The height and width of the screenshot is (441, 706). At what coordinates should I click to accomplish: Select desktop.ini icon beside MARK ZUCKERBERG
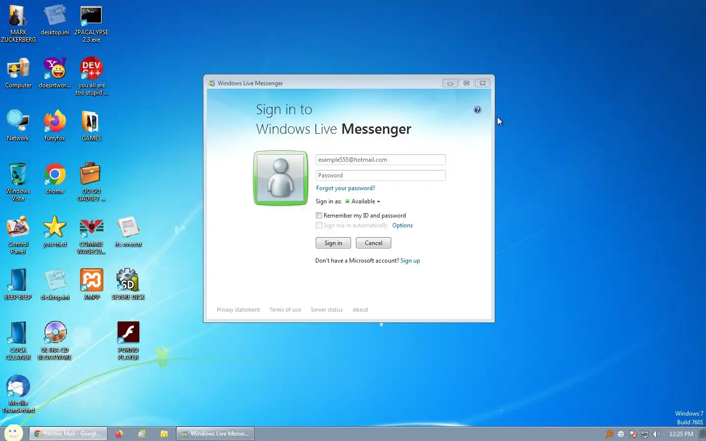pos(55,20)
